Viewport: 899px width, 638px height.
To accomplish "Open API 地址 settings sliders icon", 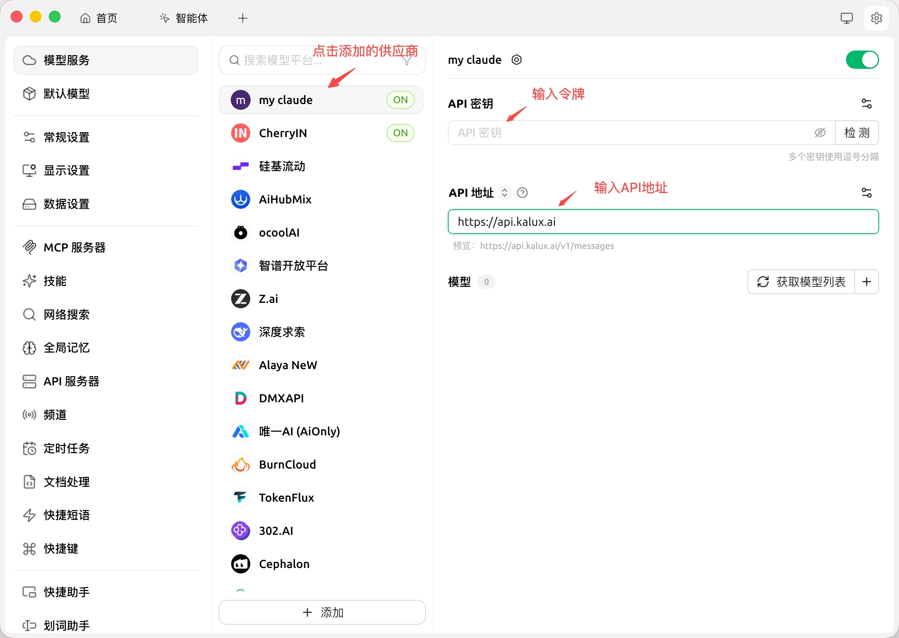I will click(x=866, y=193).
